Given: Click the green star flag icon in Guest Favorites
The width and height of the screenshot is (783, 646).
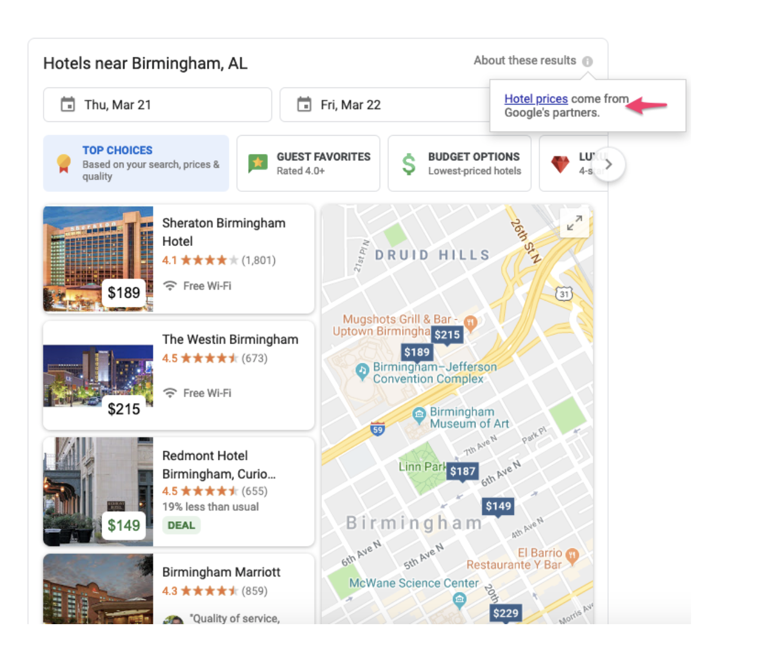Looking at the screenshot, I should pos(258,164).
